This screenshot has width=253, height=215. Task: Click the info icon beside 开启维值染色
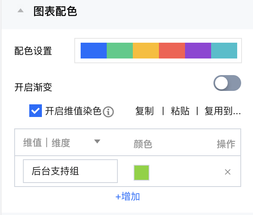(108, 112)
